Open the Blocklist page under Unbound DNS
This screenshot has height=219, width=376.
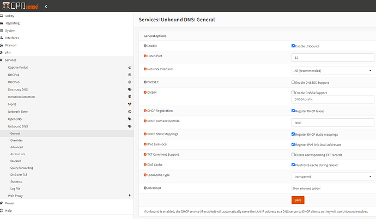[x=16, y=161]
